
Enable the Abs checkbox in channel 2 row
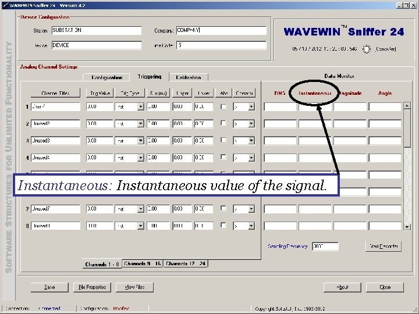223,123
